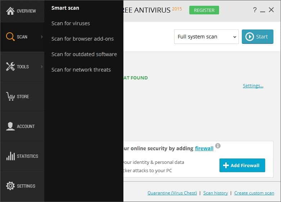Screen dimensions: 281x202
Task: Click the green Register button
Action: point(204,10)
